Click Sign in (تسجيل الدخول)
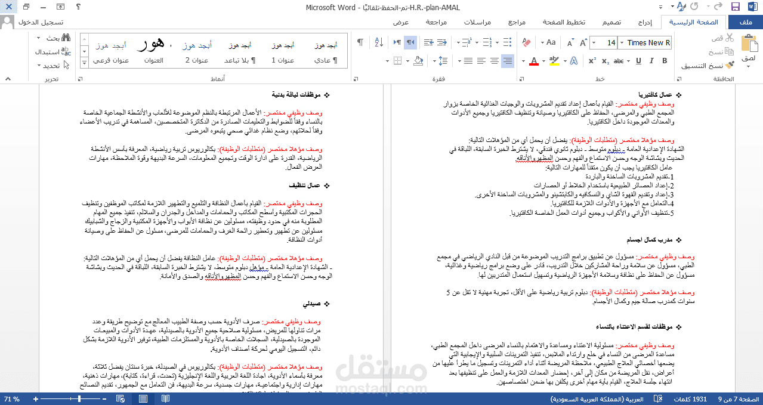 pyautogui.click(x=41, y=22)
